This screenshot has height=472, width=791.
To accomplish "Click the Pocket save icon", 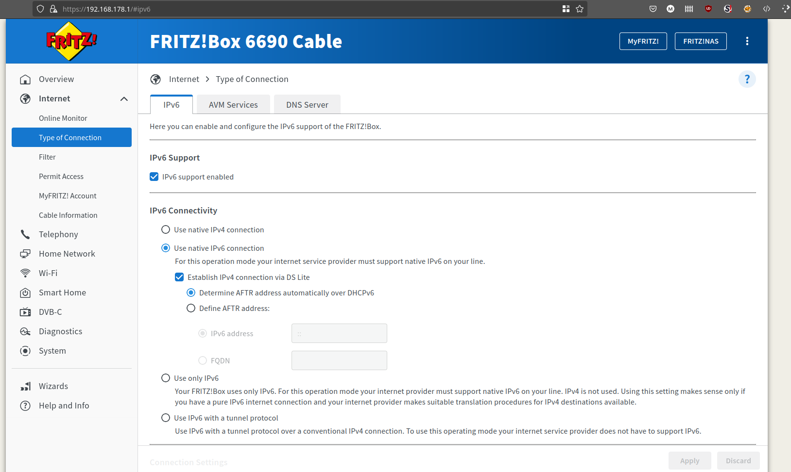I will tap(653, 9).
